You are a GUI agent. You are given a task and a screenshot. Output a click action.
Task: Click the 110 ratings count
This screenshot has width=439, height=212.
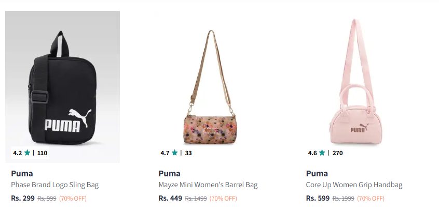point(42,153)
